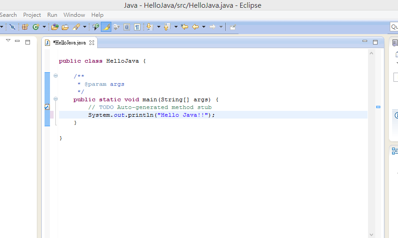Toggle Show Whitespace Characters pilcrow
Screen dimensions: 398x238
[x=137, y=27]
